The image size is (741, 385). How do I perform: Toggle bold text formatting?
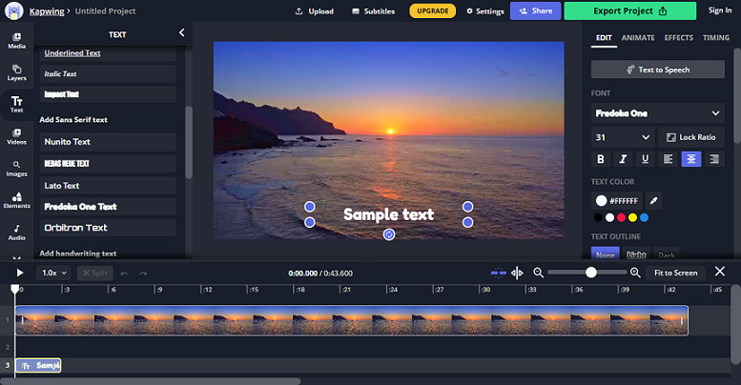[x=600, y=159]
